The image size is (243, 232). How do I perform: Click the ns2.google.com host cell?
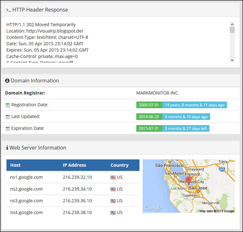point(26,189)
